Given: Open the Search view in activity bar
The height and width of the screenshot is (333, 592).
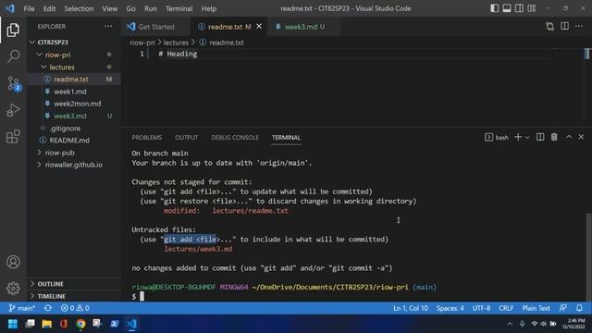Looking at the screenshot, I should pyautogui.click(x=13, y=56).
